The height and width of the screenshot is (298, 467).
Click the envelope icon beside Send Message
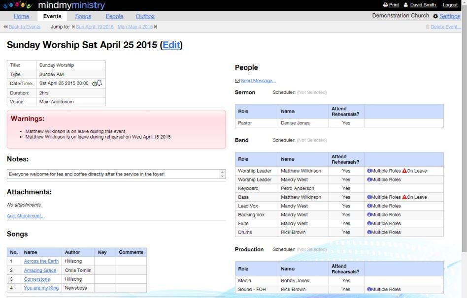(x=237, y=81)
